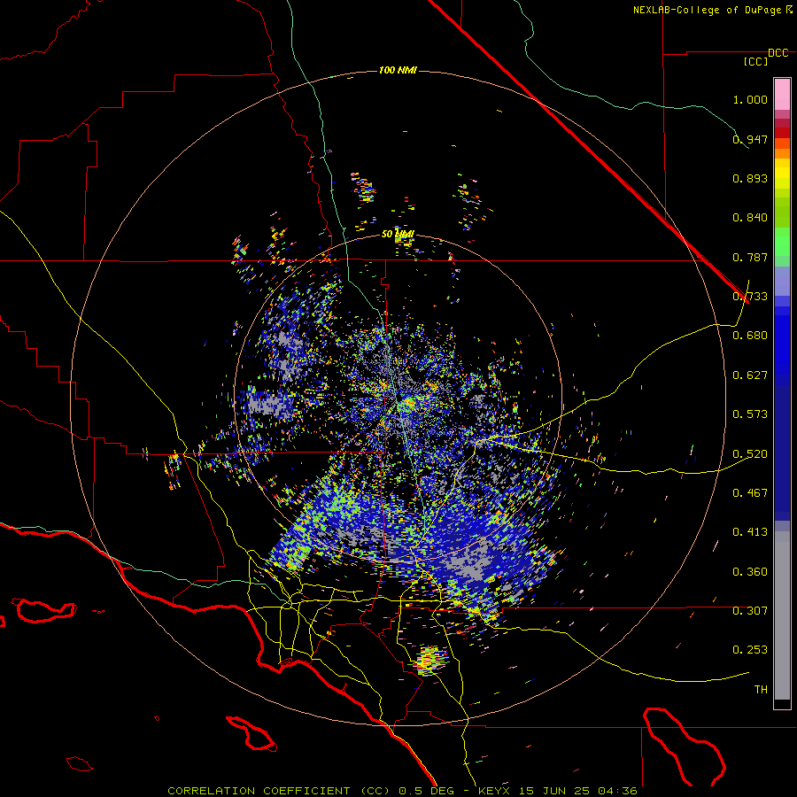Click the CORRELATION COEFFICIENT (CC) caption text
The height and width of the screenshot is (797, 797).
coord(279,791)
